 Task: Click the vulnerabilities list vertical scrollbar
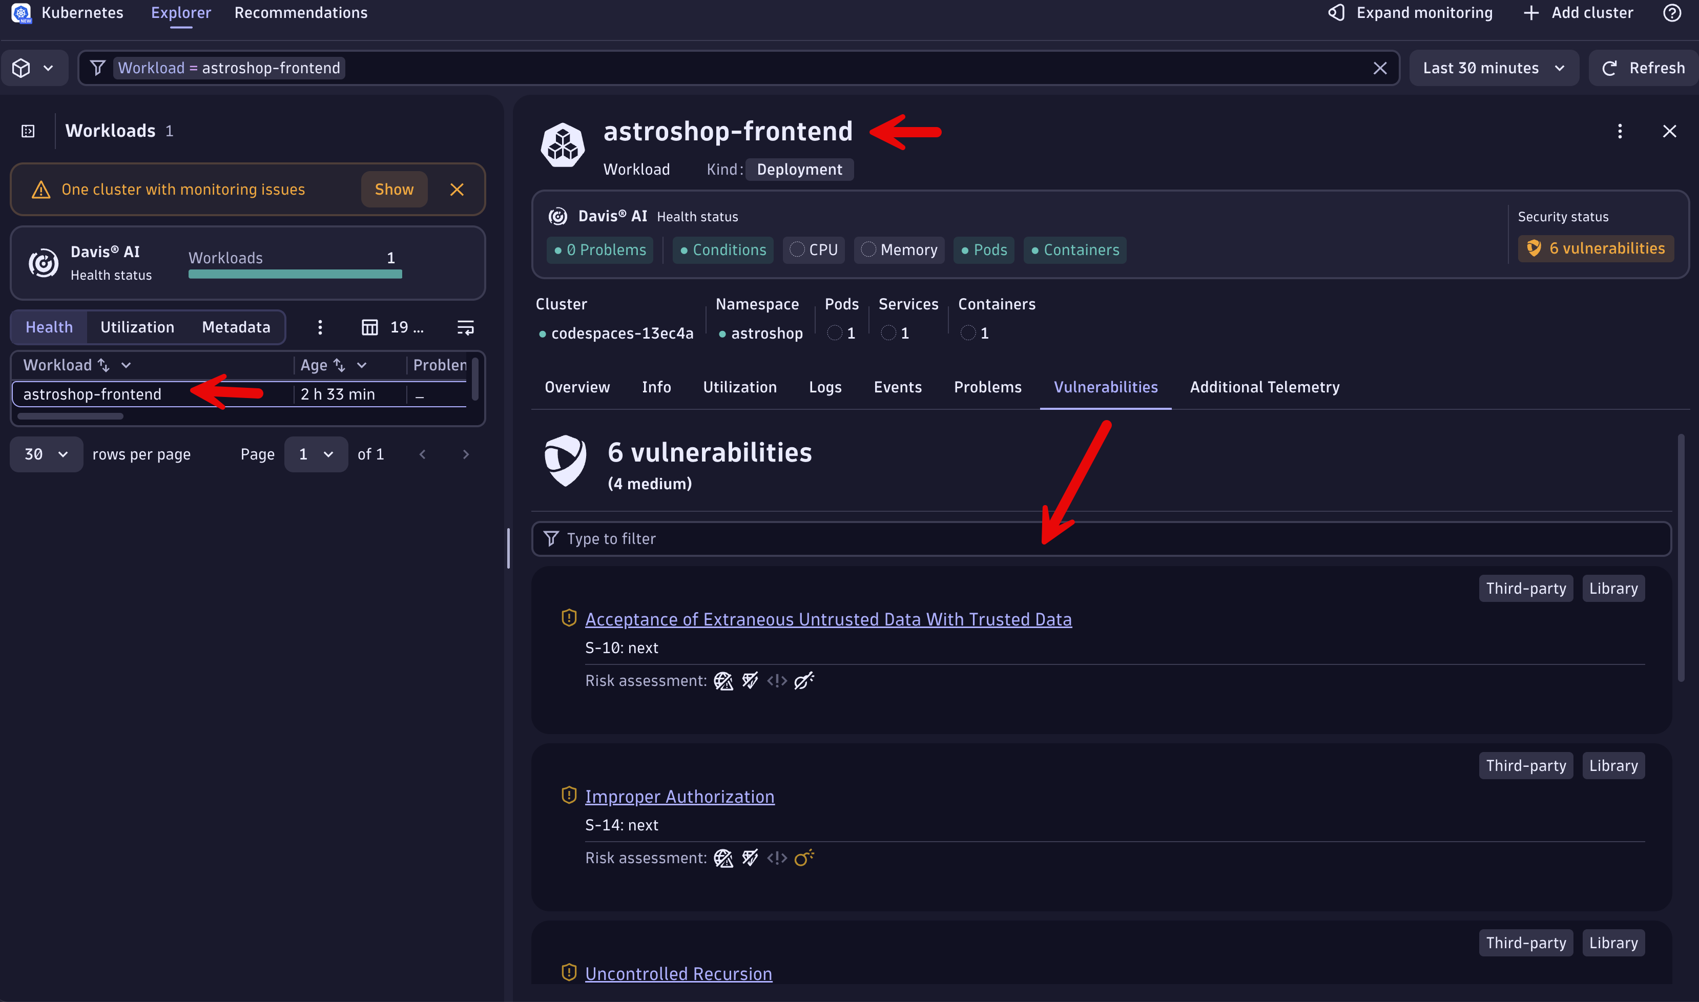click(1681, 558)
